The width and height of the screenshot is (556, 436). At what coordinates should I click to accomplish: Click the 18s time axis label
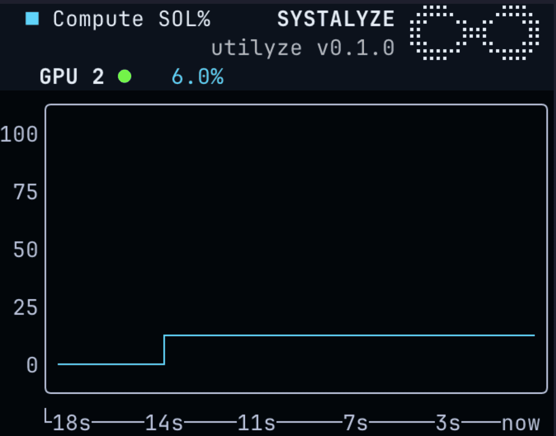tap(72, 423)
